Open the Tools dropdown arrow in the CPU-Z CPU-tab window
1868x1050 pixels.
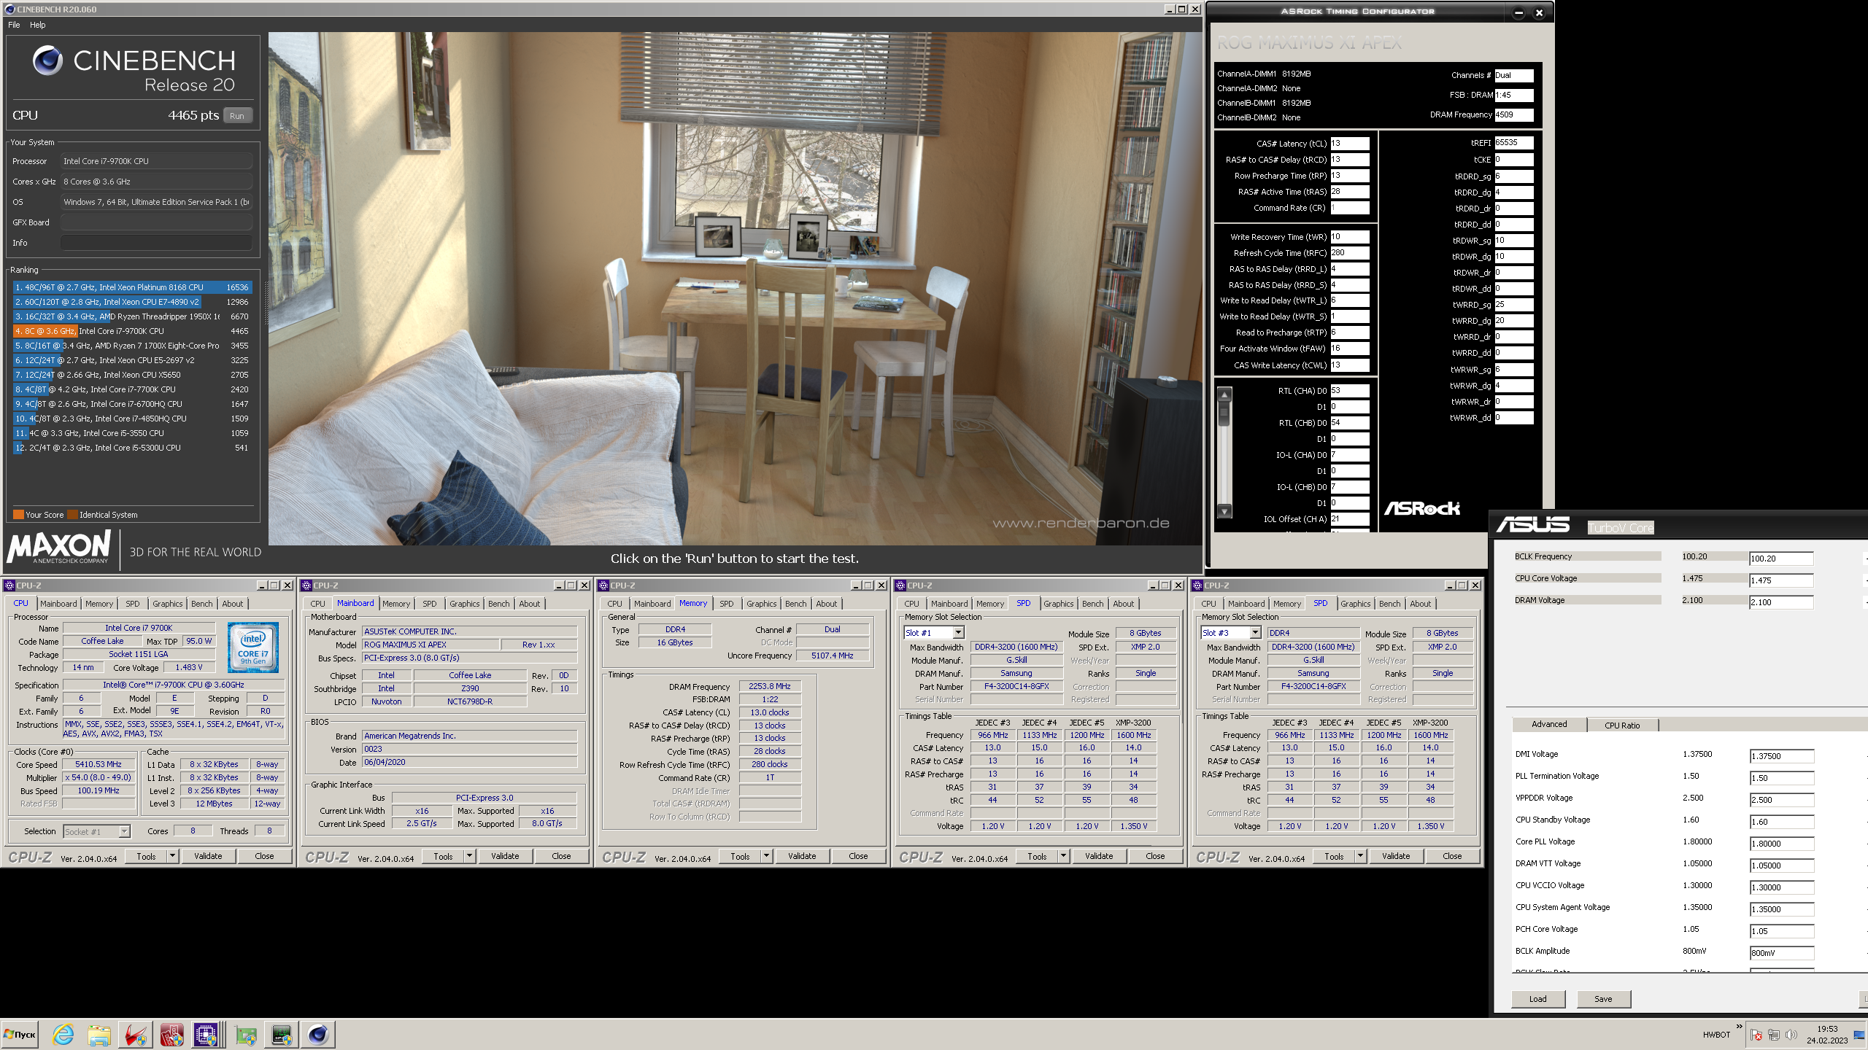click(x=173, y=855)
